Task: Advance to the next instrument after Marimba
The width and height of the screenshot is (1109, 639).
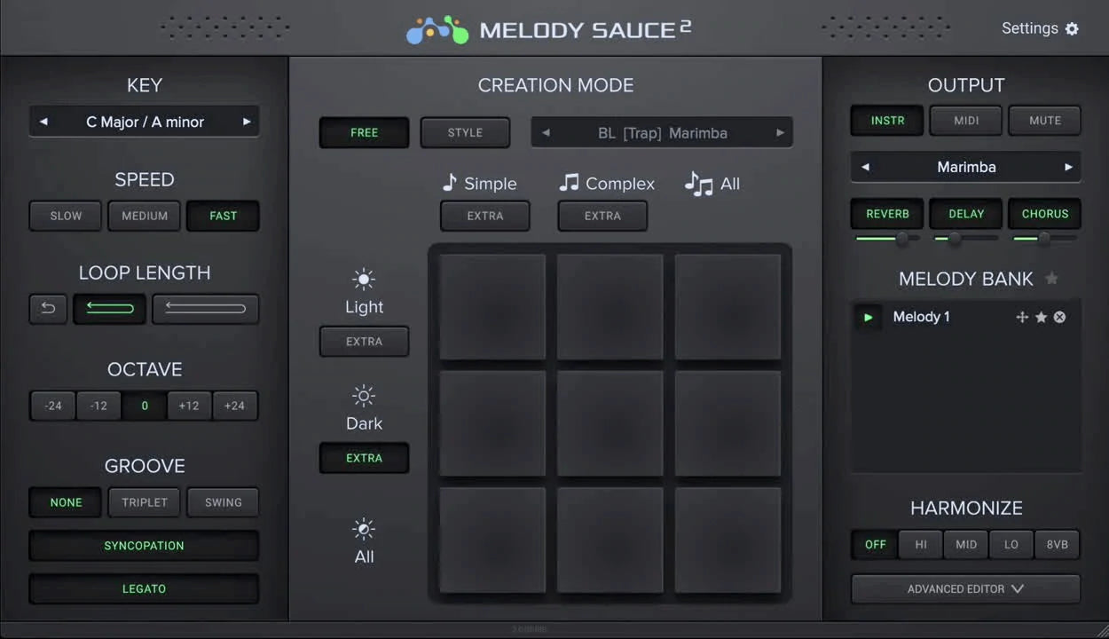Action: [x=1066, y=167]
